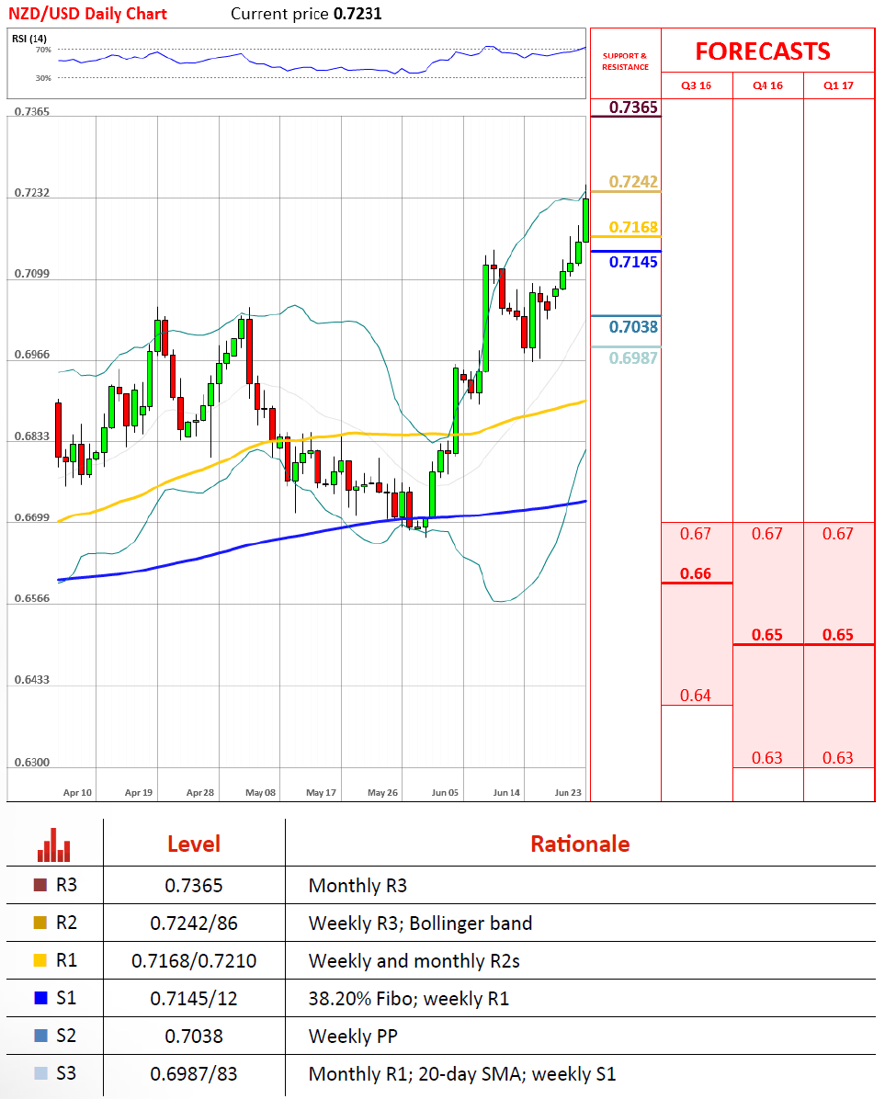Click the Support & Resistance header
885x1099 pixels.
[625, 62]
